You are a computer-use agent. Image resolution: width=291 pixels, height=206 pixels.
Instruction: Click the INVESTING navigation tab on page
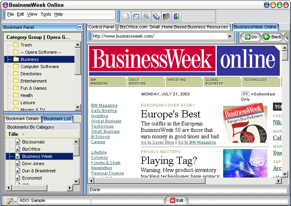184,81
